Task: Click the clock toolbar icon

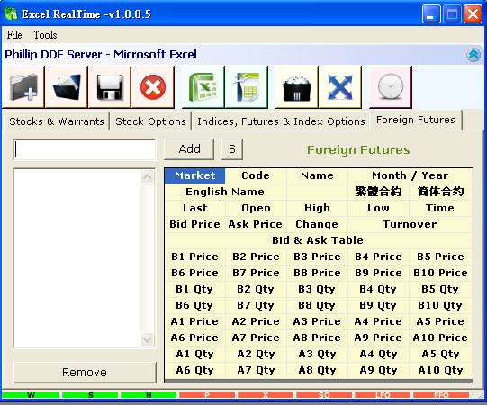Action: click(391, 87)
